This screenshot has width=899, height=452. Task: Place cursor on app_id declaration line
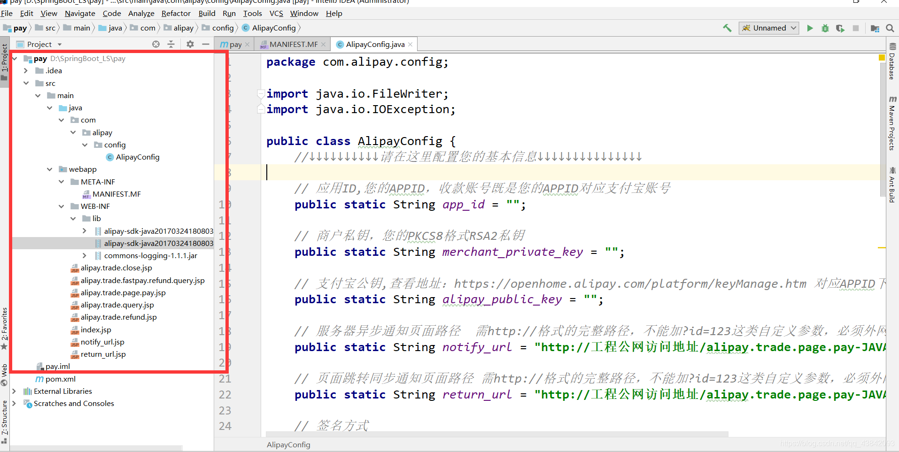coord(410,205)
